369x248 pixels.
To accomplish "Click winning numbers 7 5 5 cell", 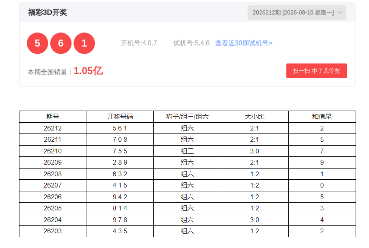I will (120, 151).
